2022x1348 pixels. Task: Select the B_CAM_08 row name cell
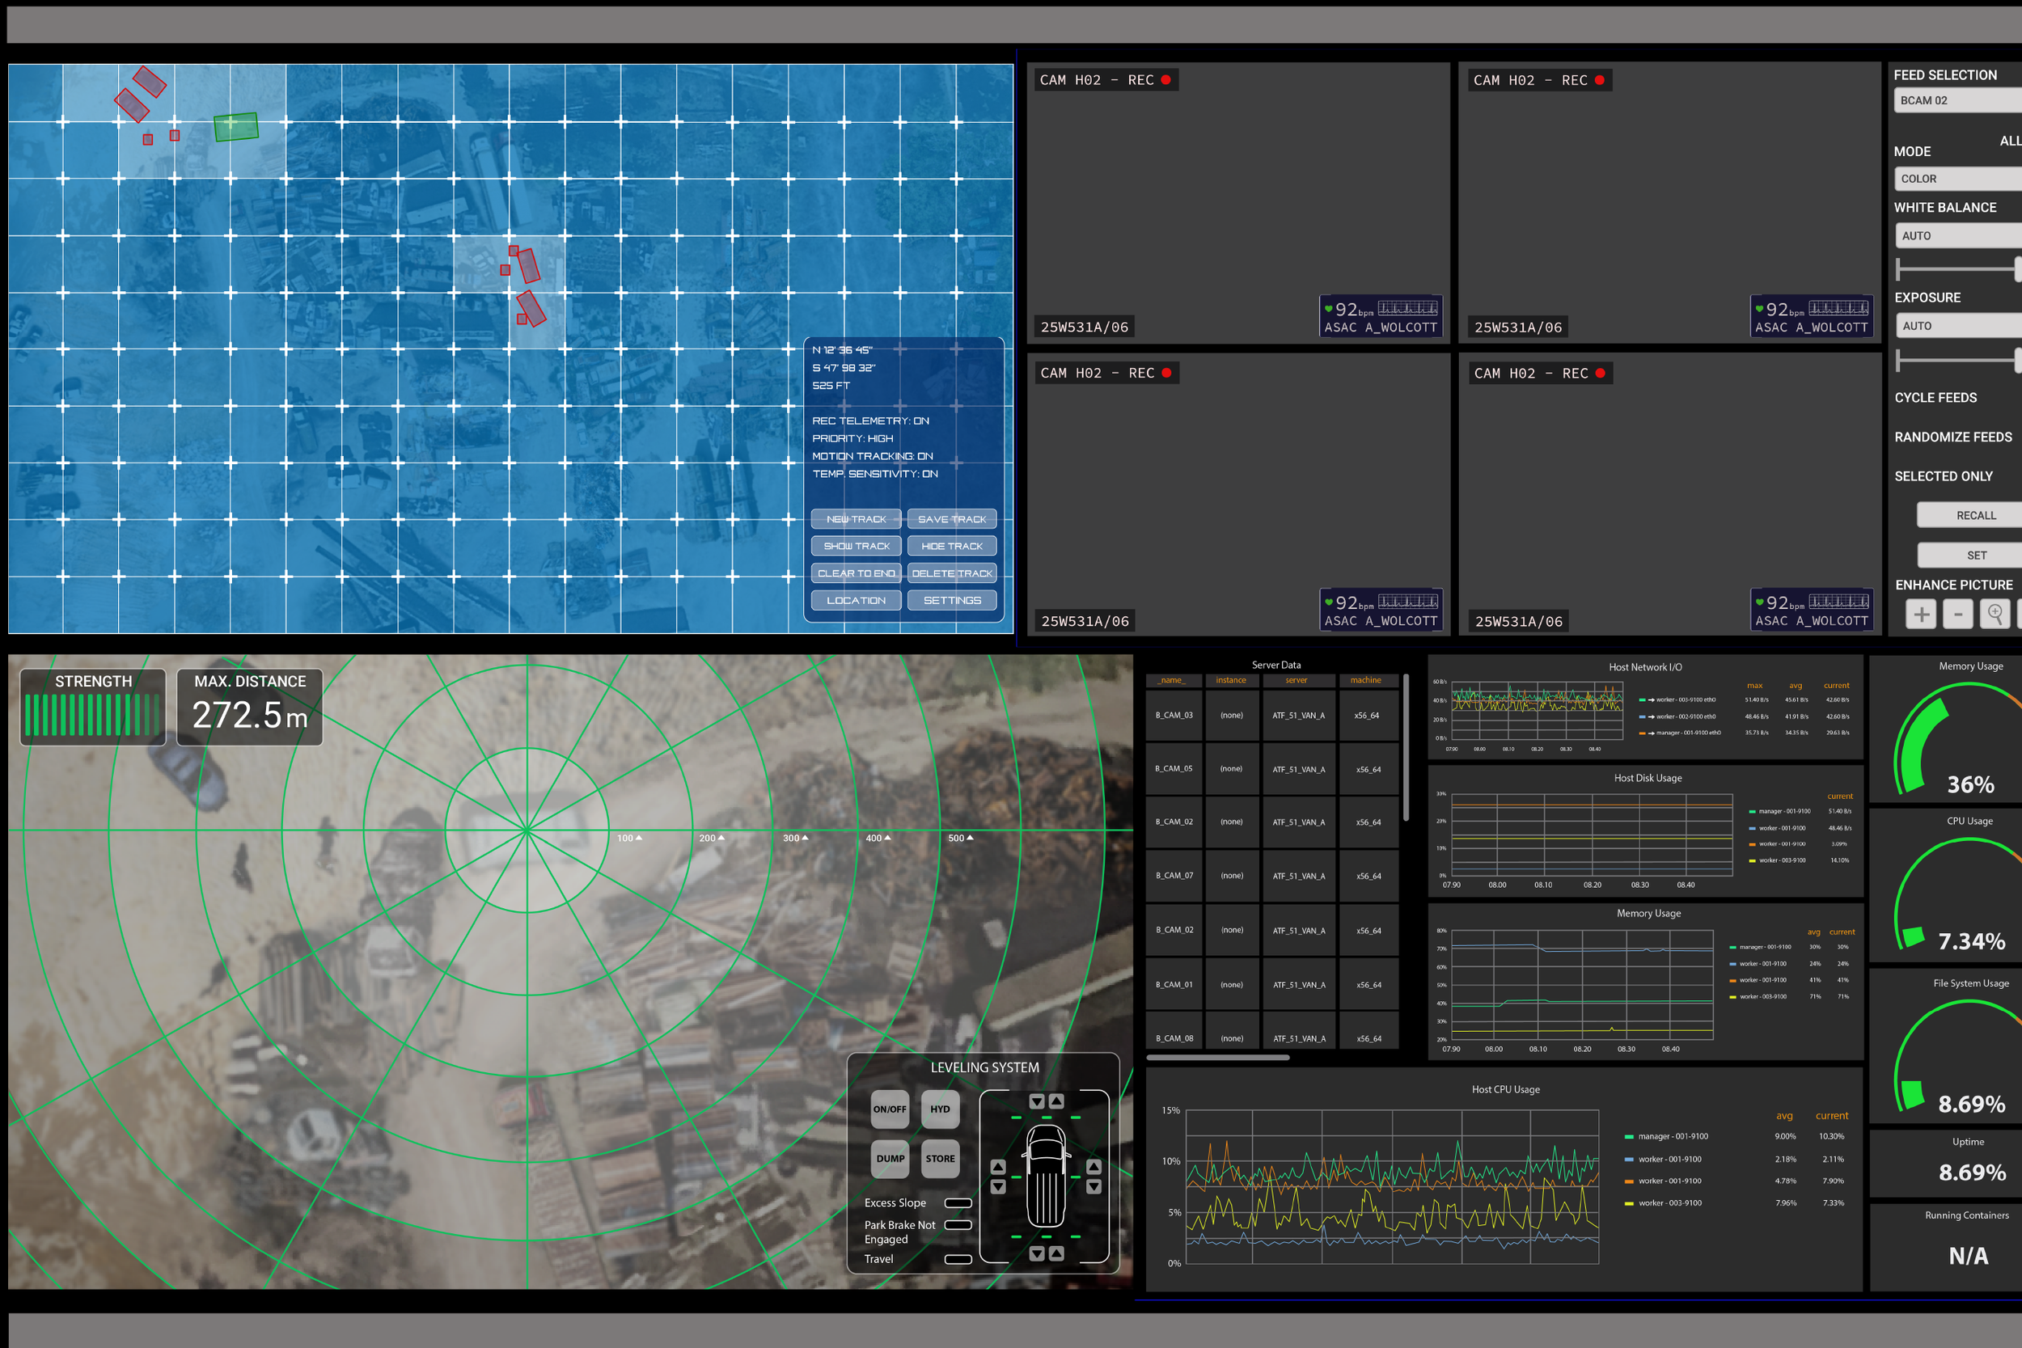(1174, 1031)
